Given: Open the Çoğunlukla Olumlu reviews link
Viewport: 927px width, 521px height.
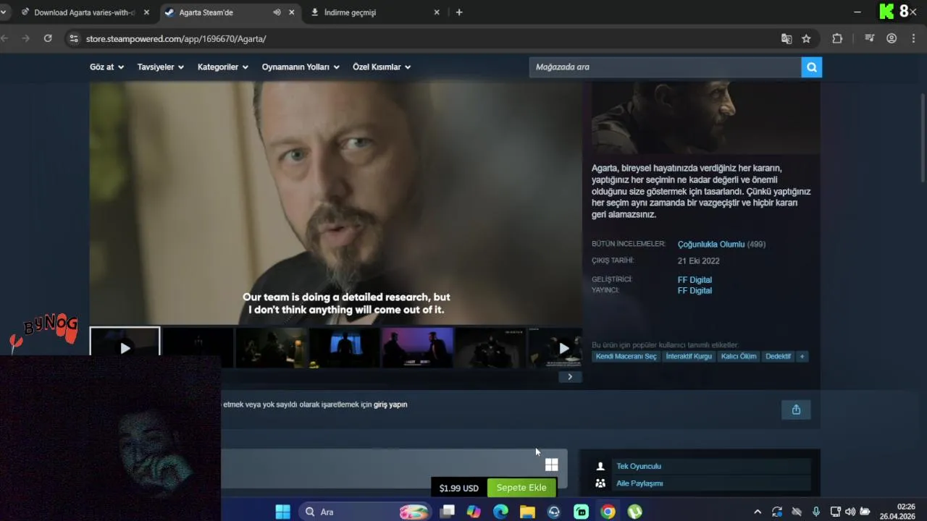Looking at the screenshot, I should (x=711, y=245).
